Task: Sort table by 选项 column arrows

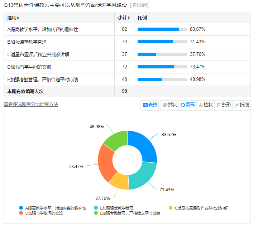Action: pos(18,18)
